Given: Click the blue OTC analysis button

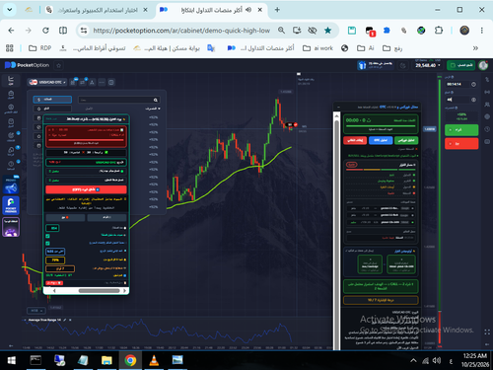Looking at the screenshot, I should pos(381,140).
